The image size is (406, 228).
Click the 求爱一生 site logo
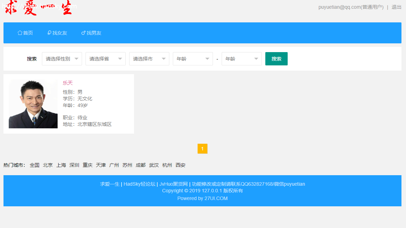coord(38,8)
